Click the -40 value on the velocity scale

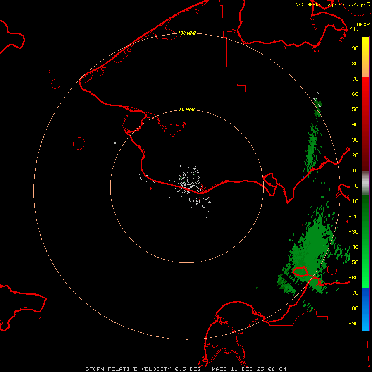point(353,247)
